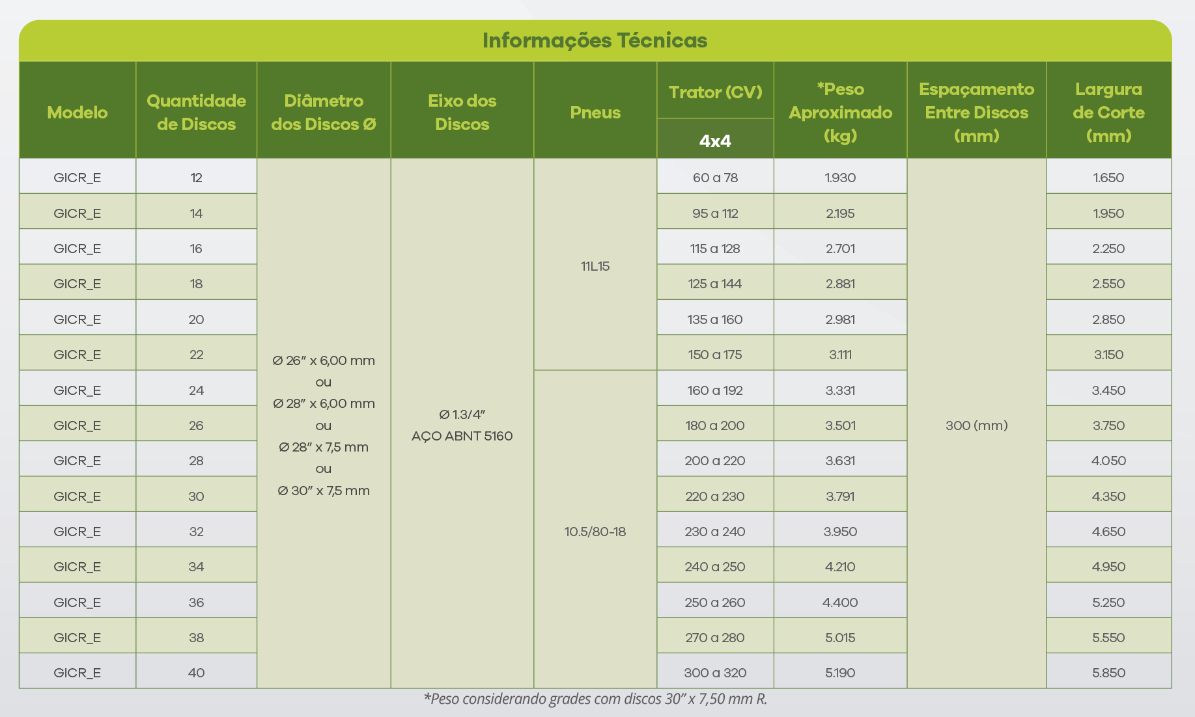This screenshot has height=717, width=1195.
Task: Click the 300 (mm) spacing cell
Action: point(976,426)
